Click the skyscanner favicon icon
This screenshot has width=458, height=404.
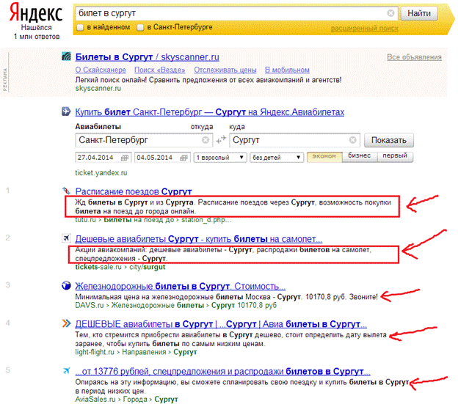pos(66,56)
